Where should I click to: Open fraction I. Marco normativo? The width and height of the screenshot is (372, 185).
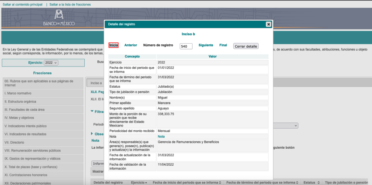(43, 93)
